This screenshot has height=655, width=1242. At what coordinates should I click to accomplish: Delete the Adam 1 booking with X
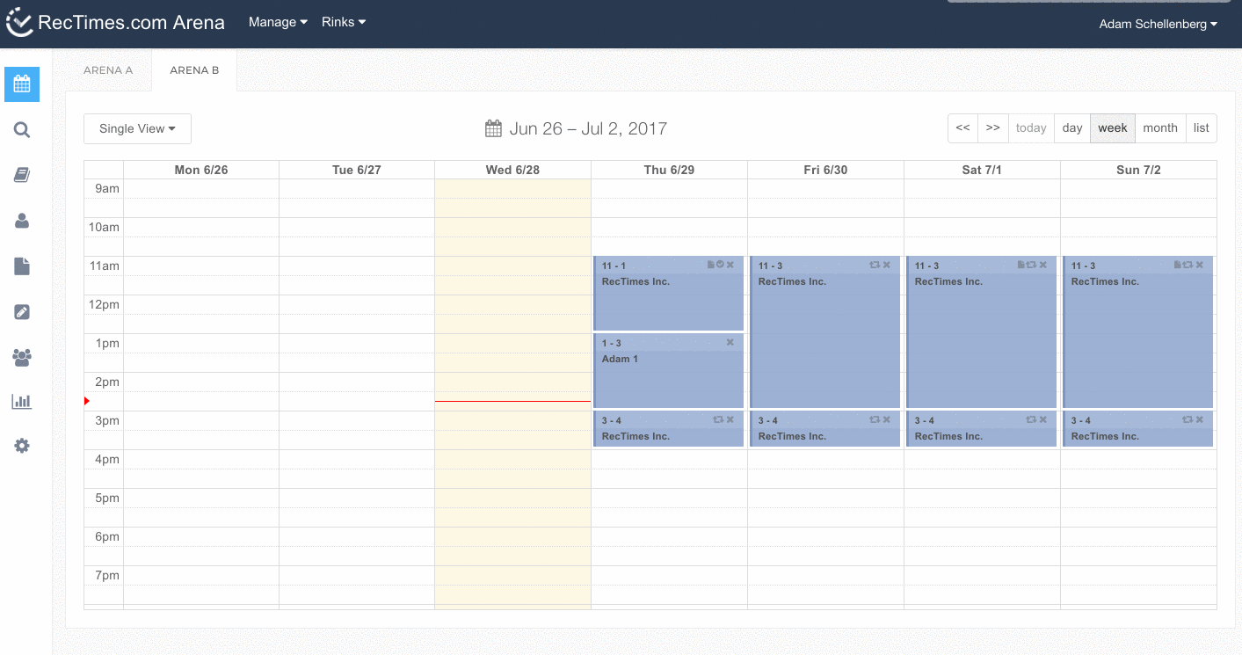(x=730, y=342)
